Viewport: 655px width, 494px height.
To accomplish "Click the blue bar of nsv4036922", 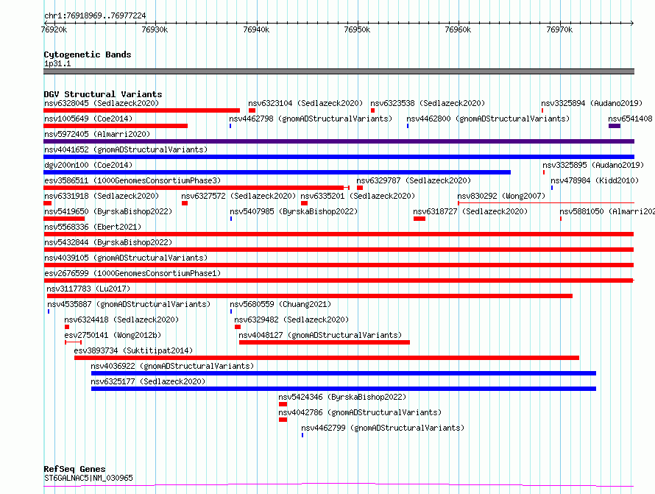I will (x=344, y=373).
